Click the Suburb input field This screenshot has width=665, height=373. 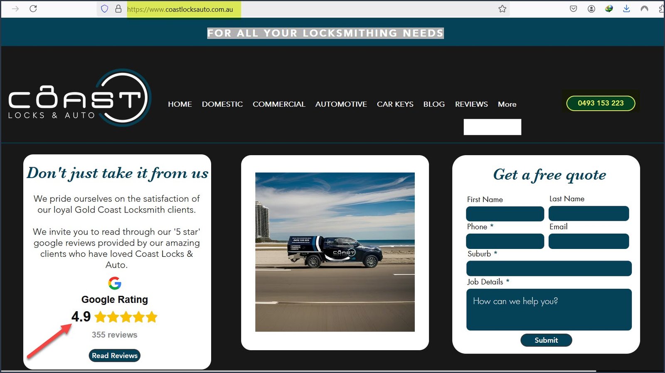click(549, 268)
